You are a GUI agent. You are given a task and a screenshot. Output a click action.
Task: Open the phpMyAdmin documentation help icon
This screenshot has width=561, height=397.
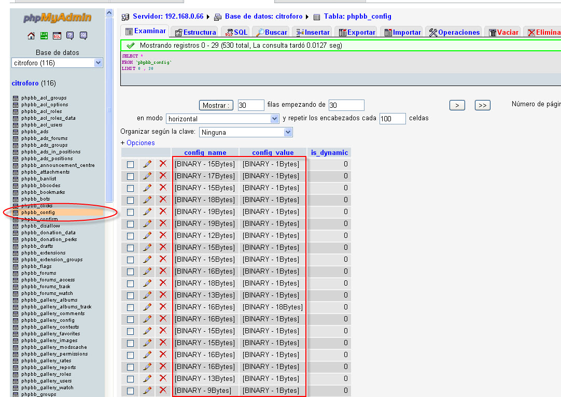pos(70,36)
